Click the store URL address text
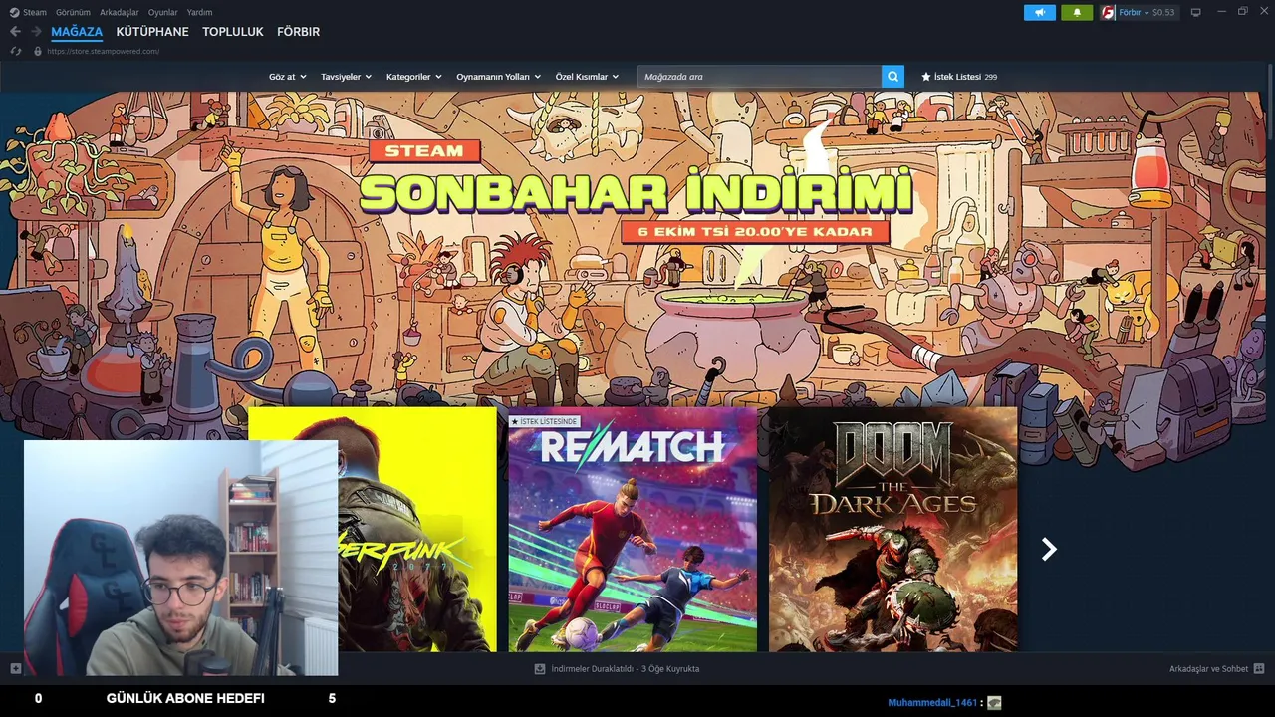The height and width of the screenshot is (717, 1275). click(103, 51)
